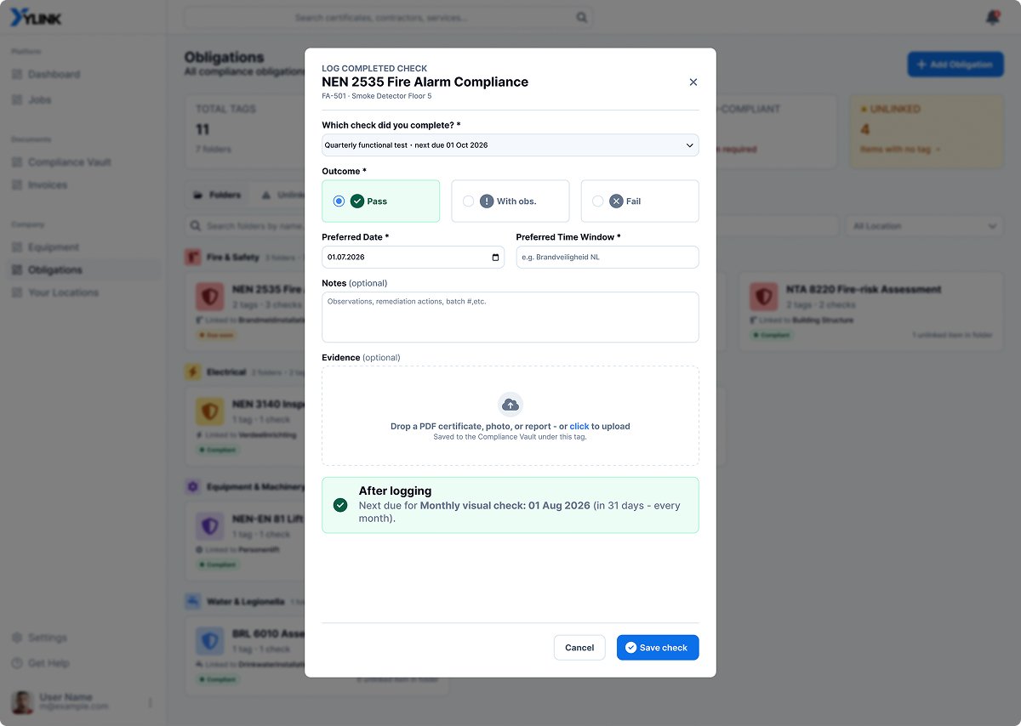Open Dashboard in the sidebar
Image resolution: width=1021 pixels, height=726 pixels.
54,75
